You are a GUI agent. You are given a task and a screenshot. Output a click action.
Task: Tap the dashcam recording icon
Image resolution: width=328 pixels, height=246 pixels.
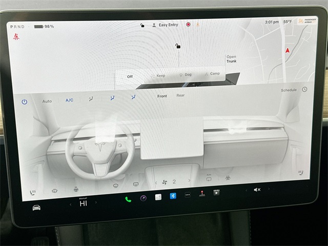pyautogui.click(x=188, y=25)
